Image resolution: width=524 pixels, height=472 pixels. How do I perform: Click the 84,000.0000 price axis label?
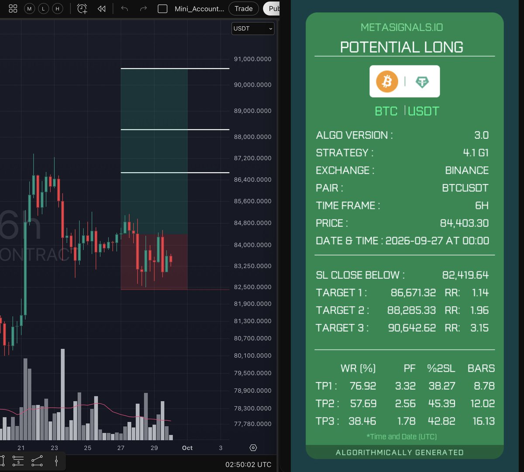click(x=252, y=245)
